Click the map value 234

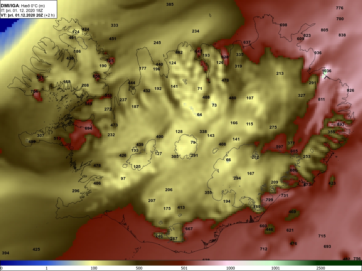[195, 31]
